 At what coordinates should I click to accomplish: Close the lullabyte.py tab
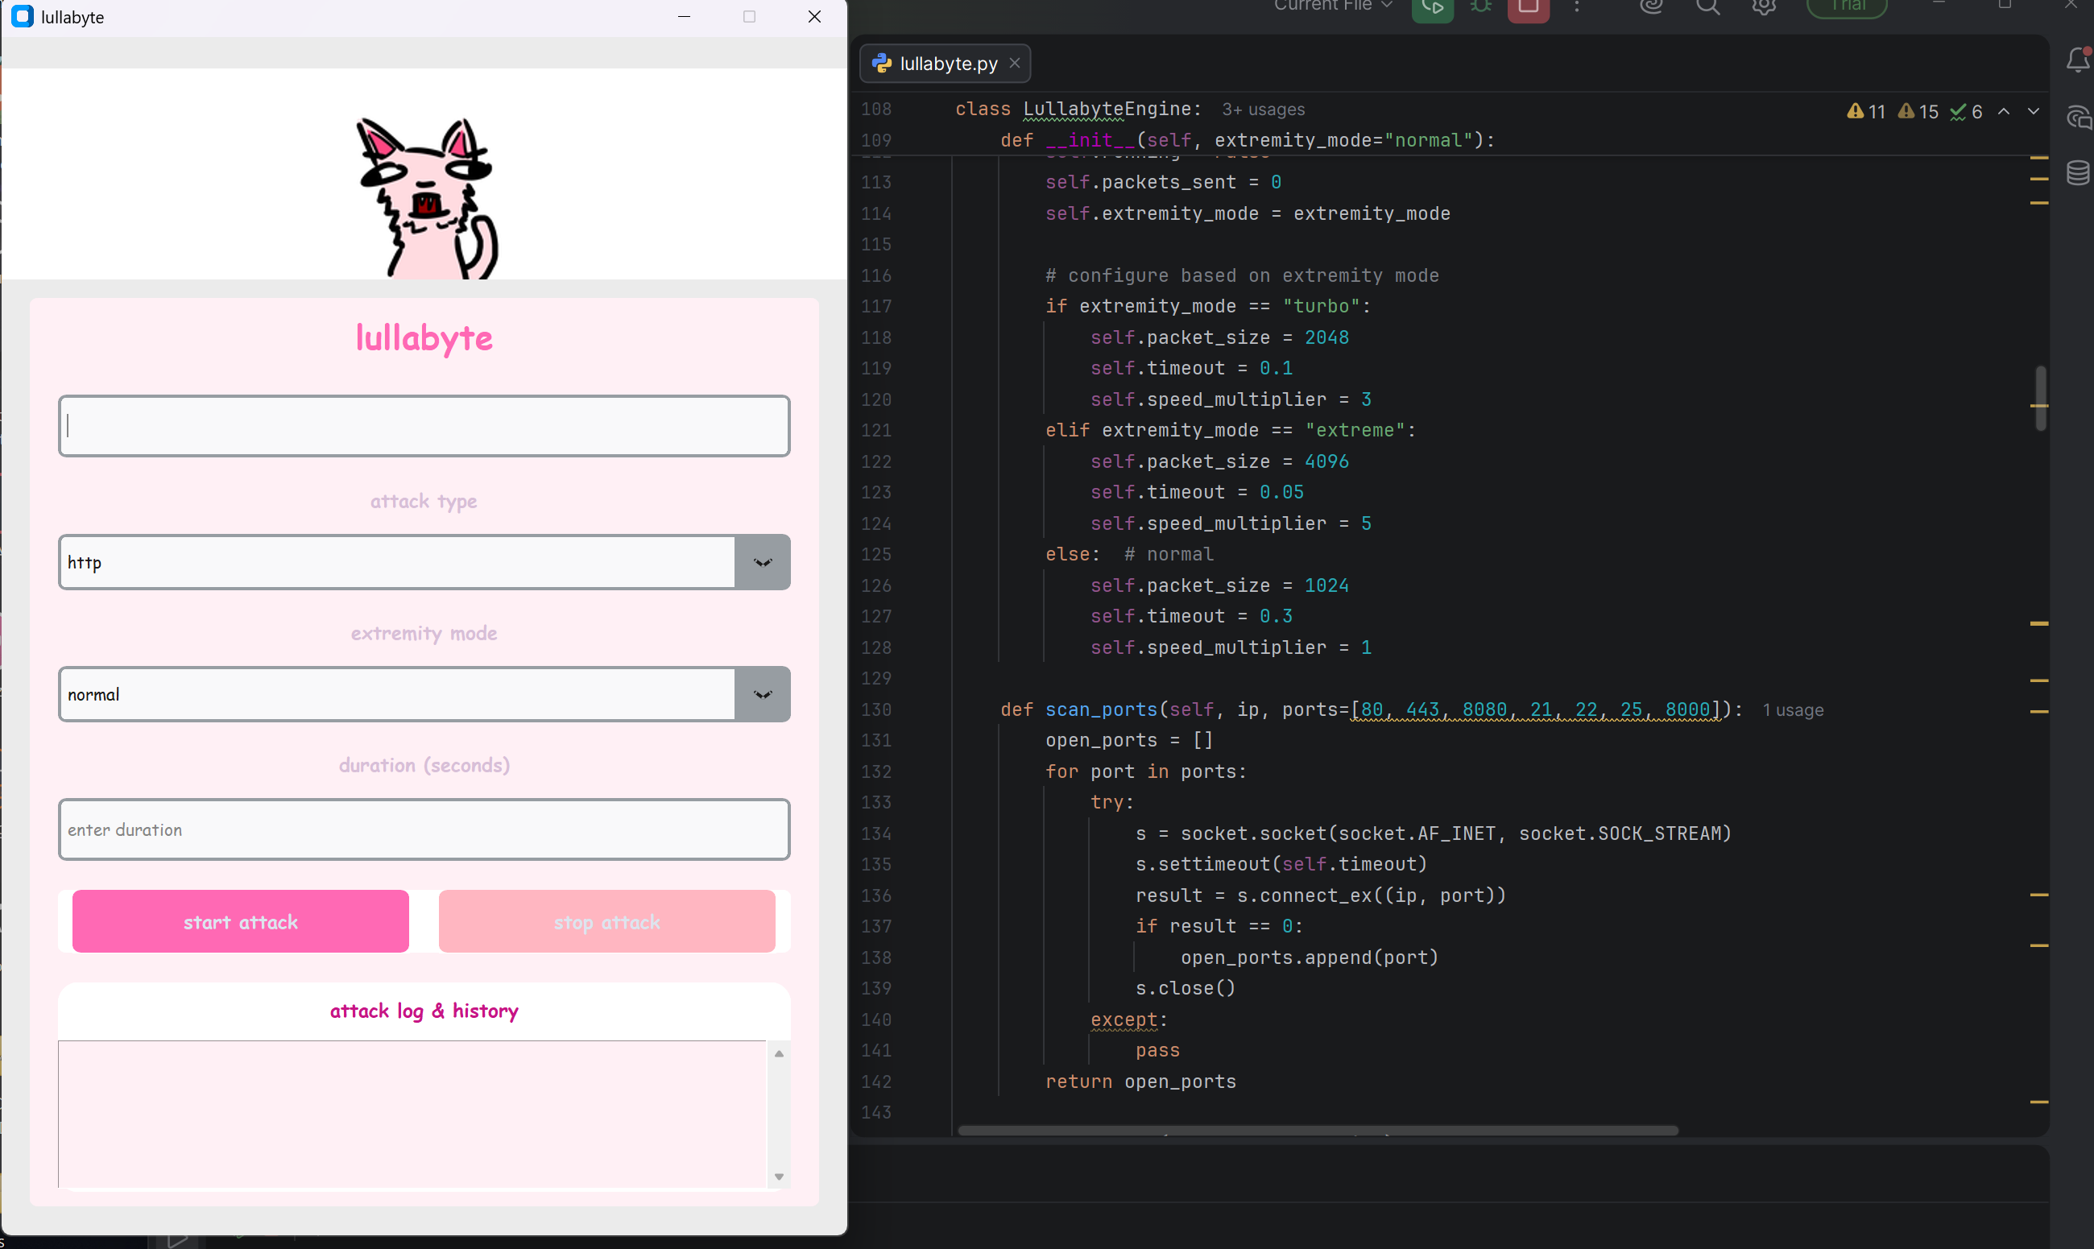click(x=1014, y=63)
